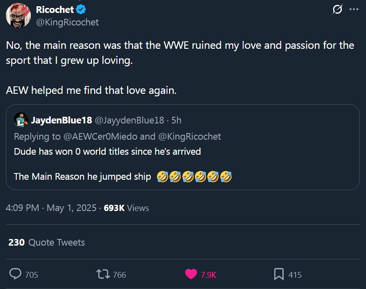This screenshot has width=366, height=289.
Task: Click the reply speech bubble icon
Action: 15,274
